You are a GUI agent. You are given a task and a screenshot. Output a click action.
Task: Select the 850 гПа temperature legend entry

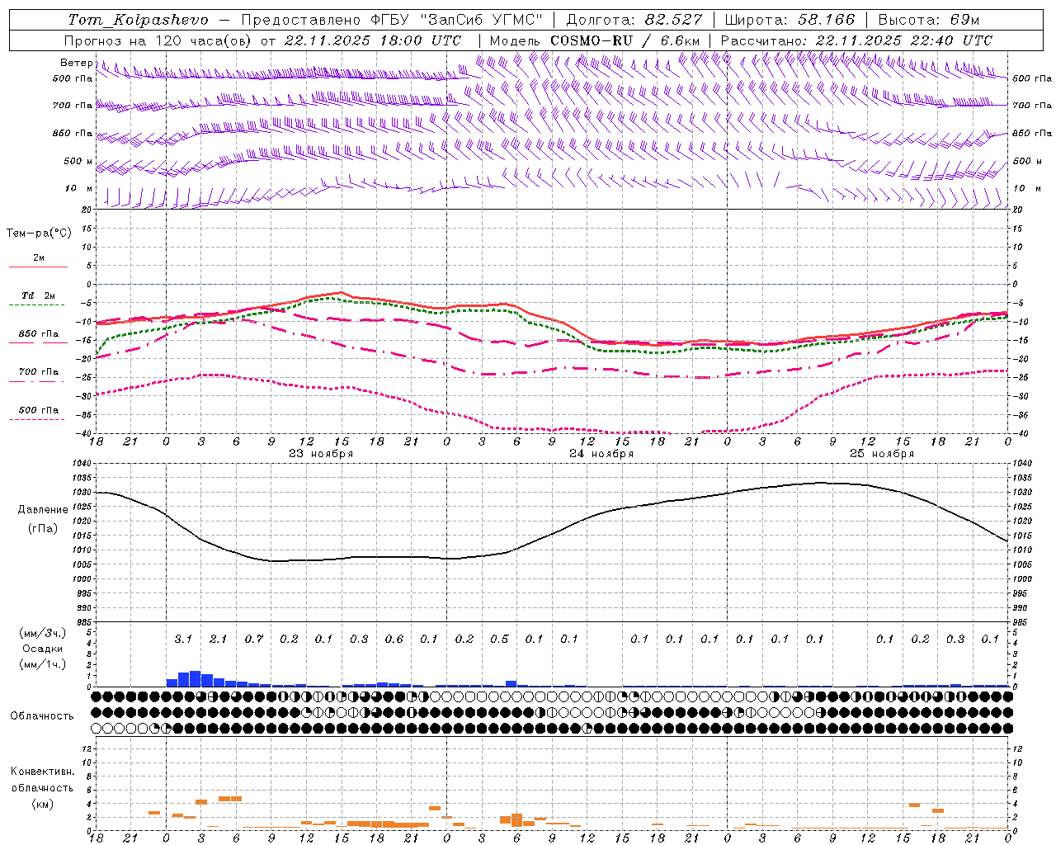38,334
